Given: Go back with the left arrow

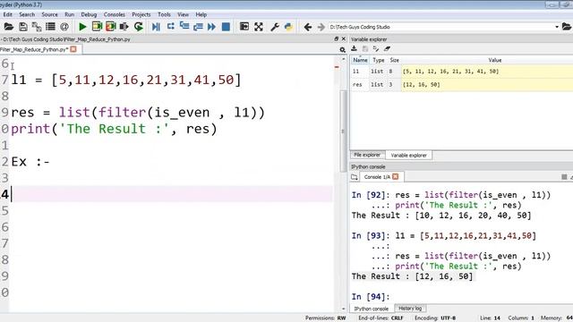Looking at the screenshot, I should click(x=308, y=27).
